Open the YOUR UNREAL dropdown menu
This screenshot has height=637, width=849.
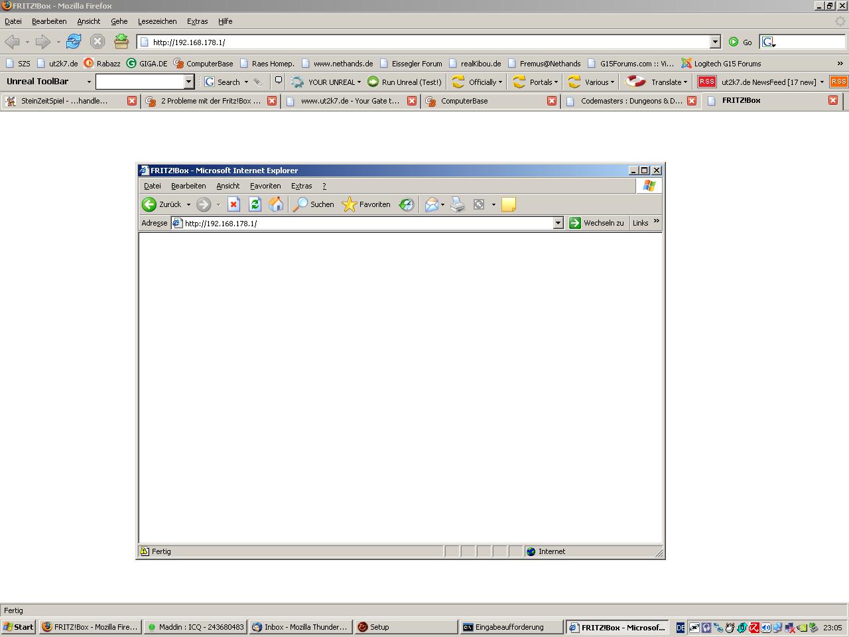326,82
